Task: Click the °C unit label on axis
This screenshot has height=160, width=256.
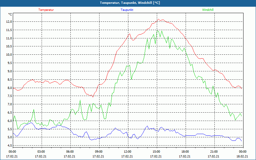Action: point(10,14)
